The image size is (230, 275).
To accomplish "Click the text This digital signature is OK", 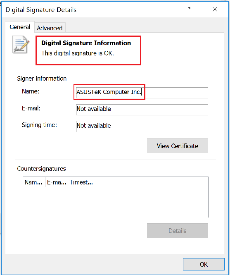I will (x=78, y=53).
